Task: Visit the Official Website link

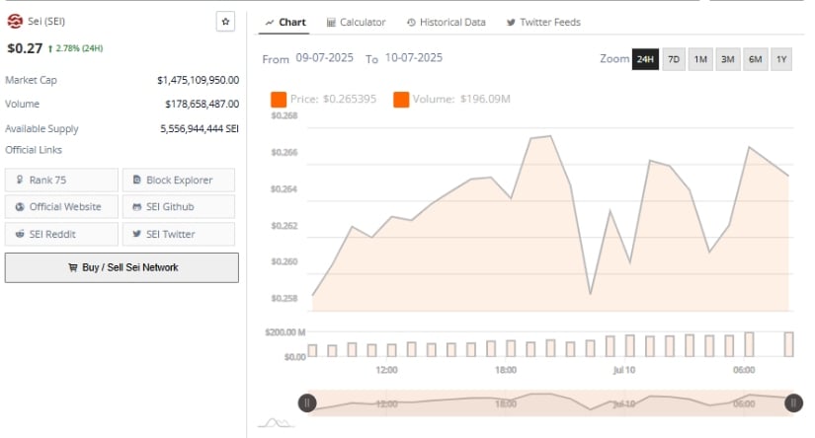Action: [x=62, y=206]
